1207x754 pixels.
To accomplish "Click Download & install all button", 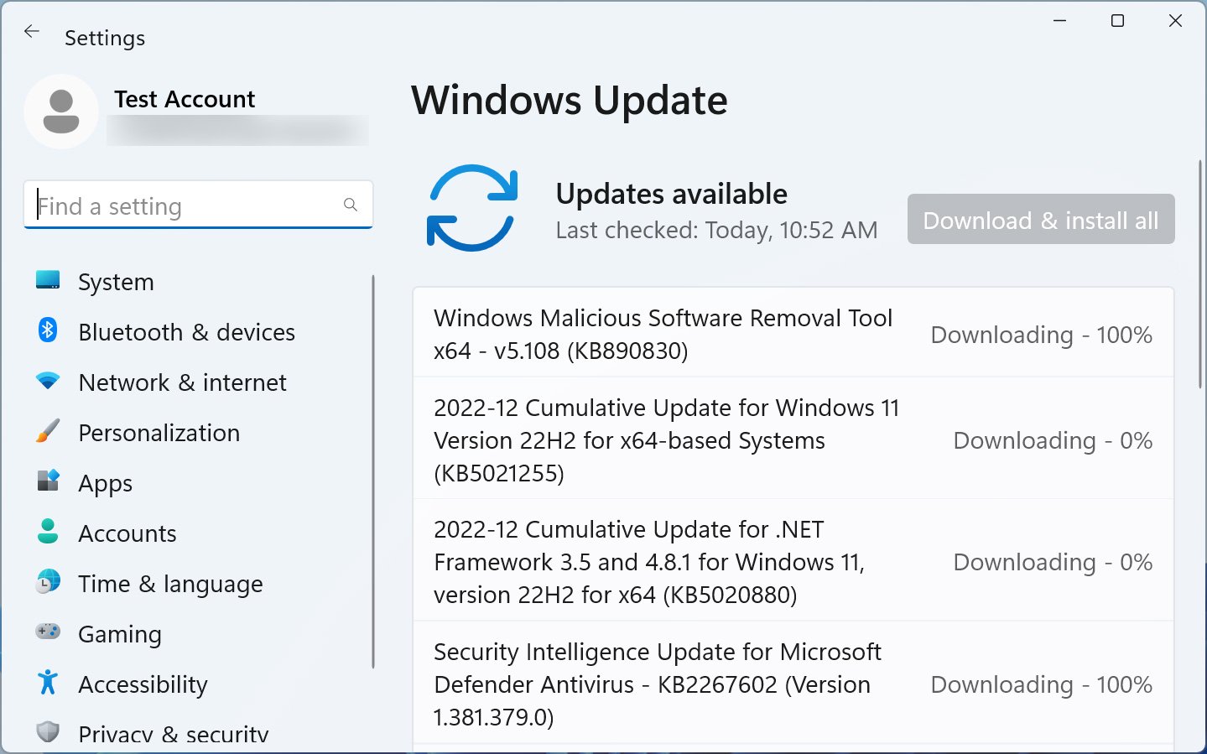I will [1041, 220].
